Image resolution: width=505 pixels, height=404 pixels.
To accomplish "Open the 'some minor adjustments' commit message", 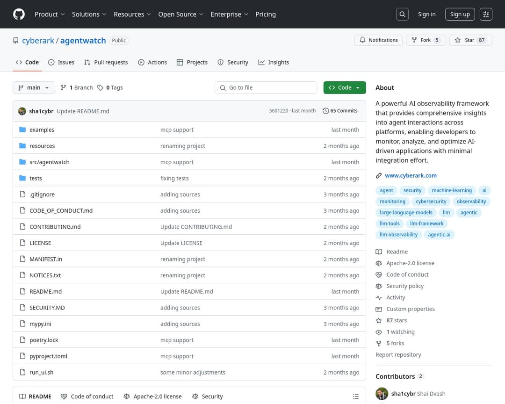I will coord(193,372).
